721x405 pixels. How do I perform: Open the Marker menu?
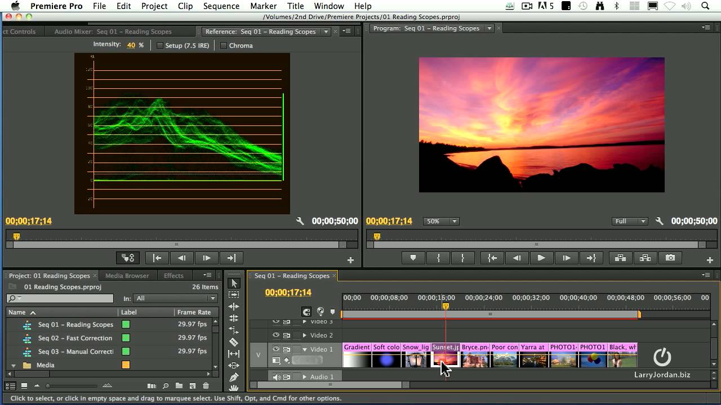click(263, 6)
